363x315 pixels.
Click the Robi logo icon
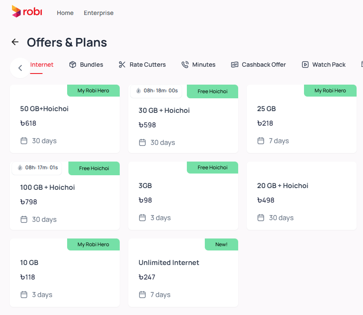(x=16, y=12)
